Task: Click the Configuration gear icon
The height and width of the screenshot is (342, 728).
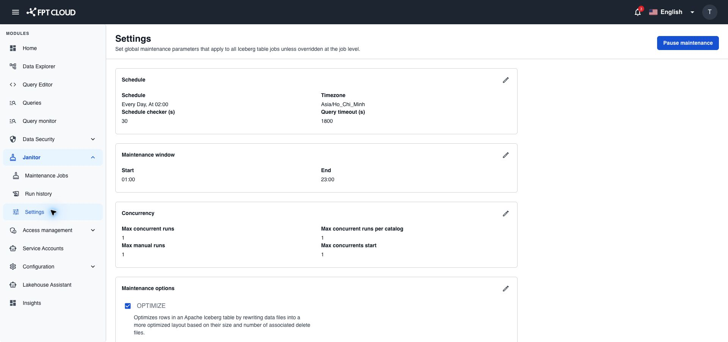Action: (13, 267)
